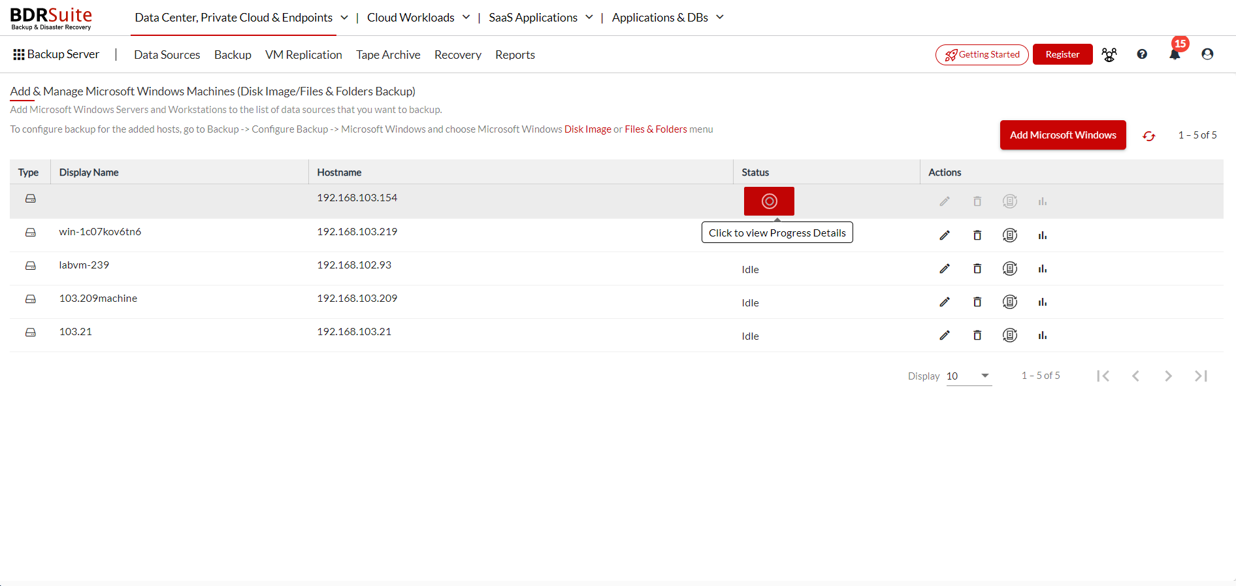This screenshot has width=1236, height=586.
Task: Select the hostname 192.168.103.219 cell
Action: click(x=357, y=232)
